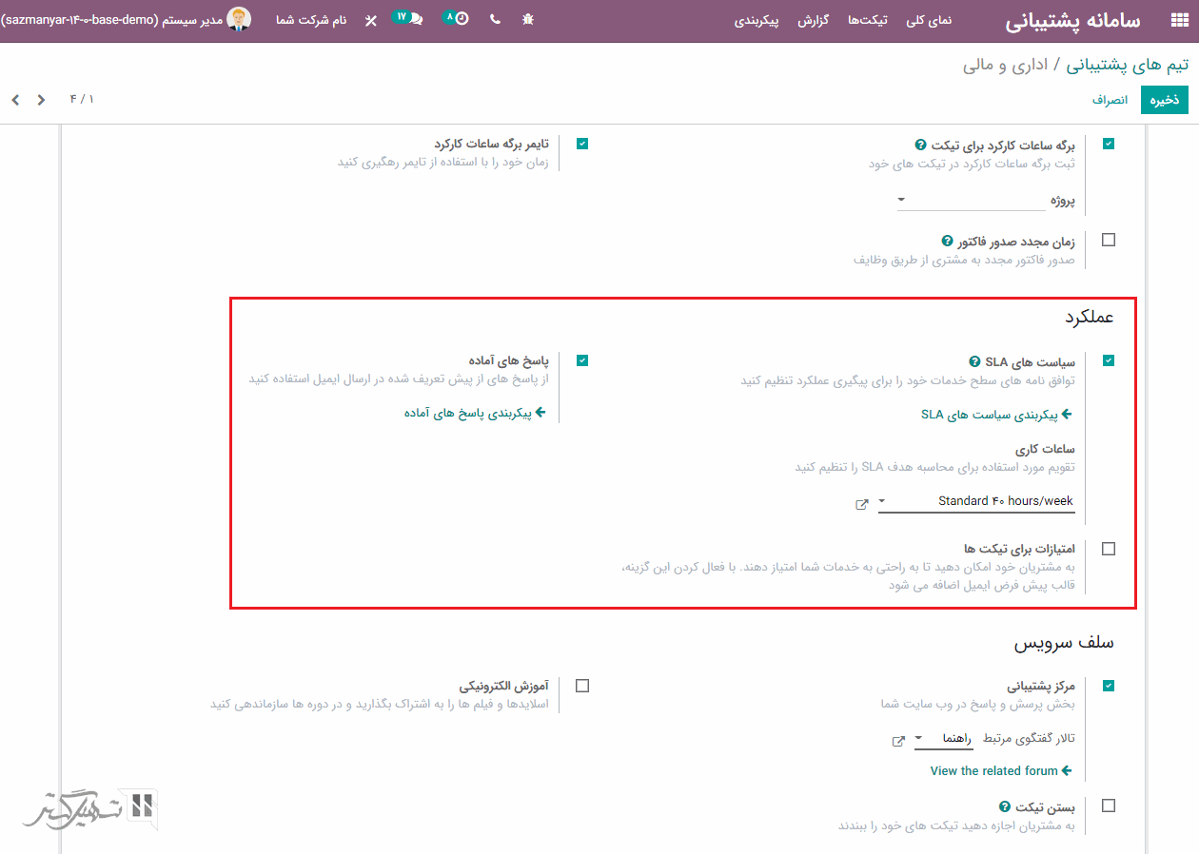This screenshot has width=1199, height=854.
Task: Click the ذخیره save button
Action: click(x=1165, y=100)
